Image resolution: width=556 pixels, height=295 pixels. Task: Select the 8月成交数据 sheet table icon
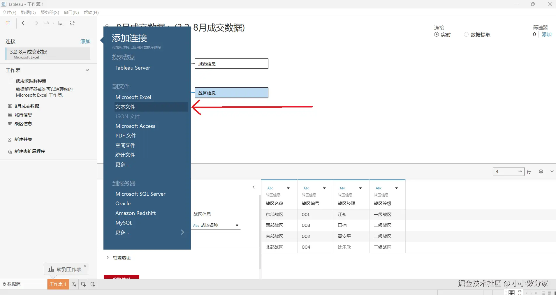[10, 106]
